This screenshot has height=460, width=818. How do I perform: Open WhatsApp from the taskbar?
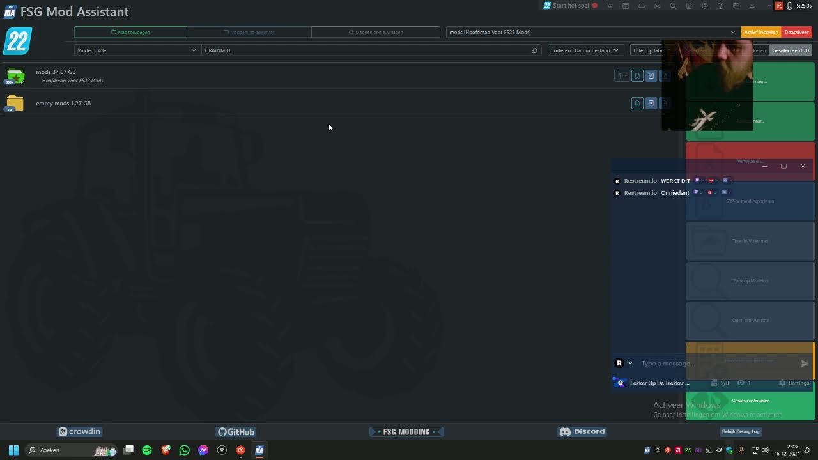point(185,450)
